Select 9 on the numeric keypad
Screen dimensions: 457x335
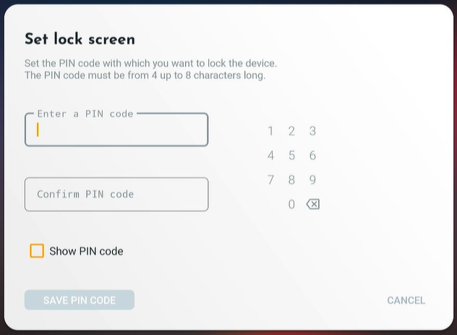tap(312, 180)
